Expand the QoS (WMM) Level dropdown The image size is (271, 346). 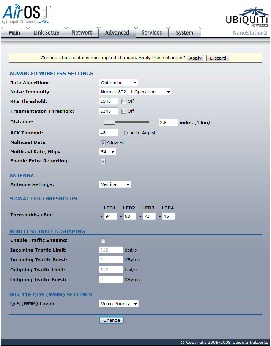coord(119,304)
